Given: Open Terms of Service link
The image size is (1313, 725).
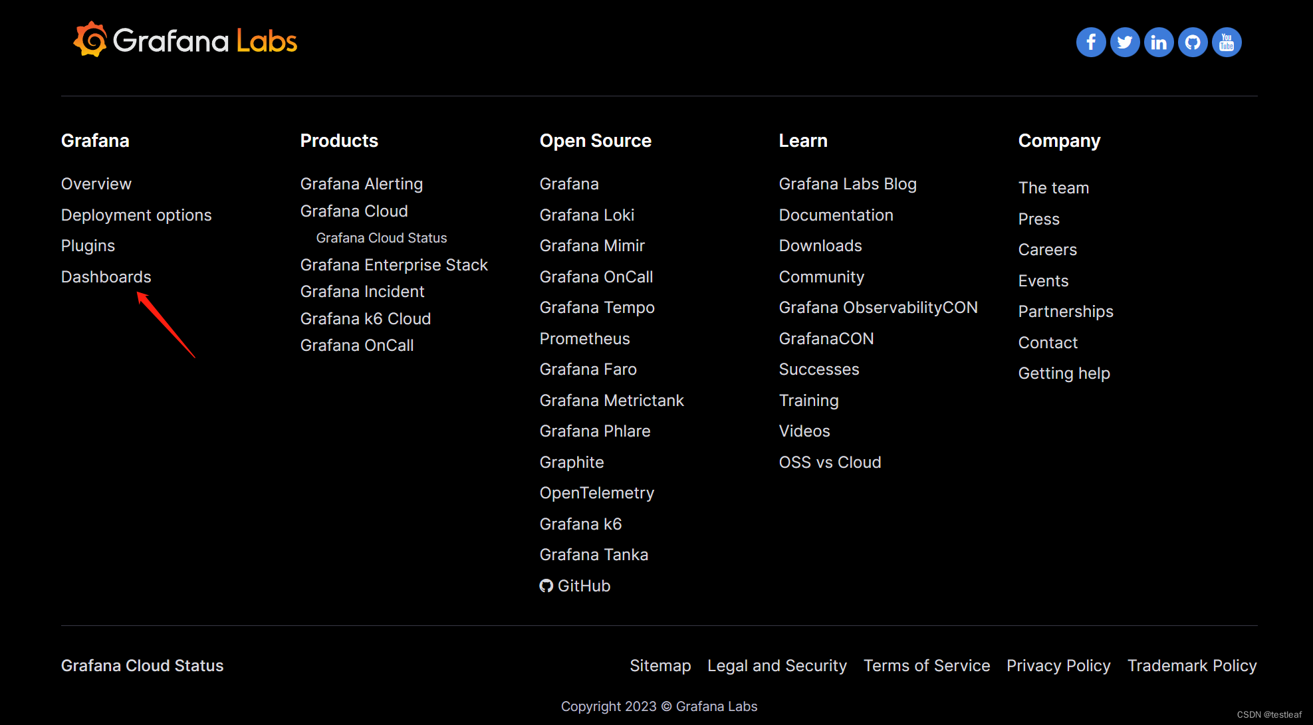Looking at the screenshot, I should click(927, 665).
